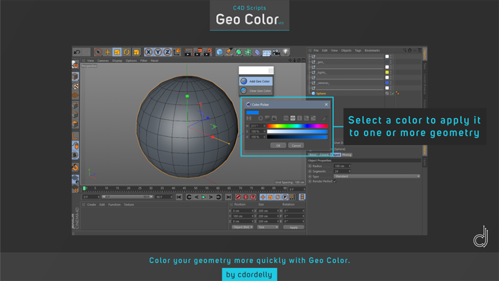
Task: Play the animation forward
Action: [204, 197]
